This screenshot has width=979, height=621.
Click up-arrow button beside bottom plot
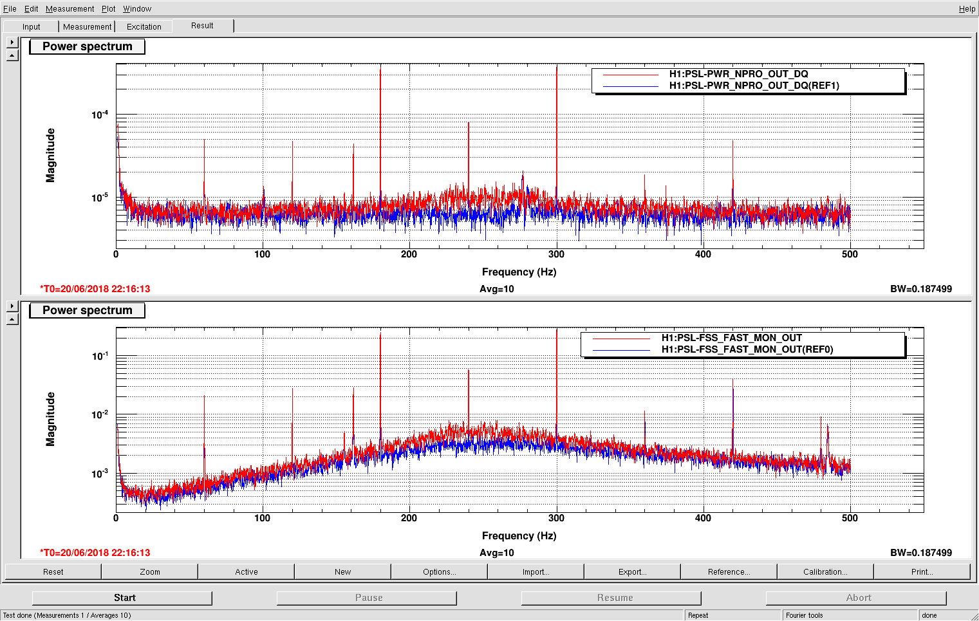(12, 319)
